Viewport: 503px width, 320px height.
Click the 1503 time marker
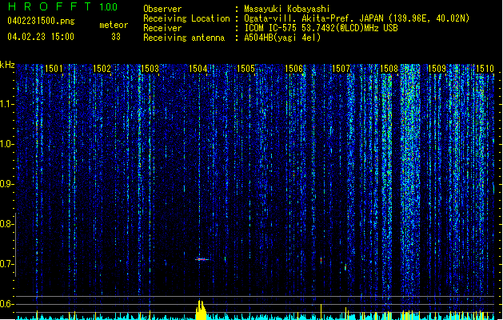tap(150, 68)
